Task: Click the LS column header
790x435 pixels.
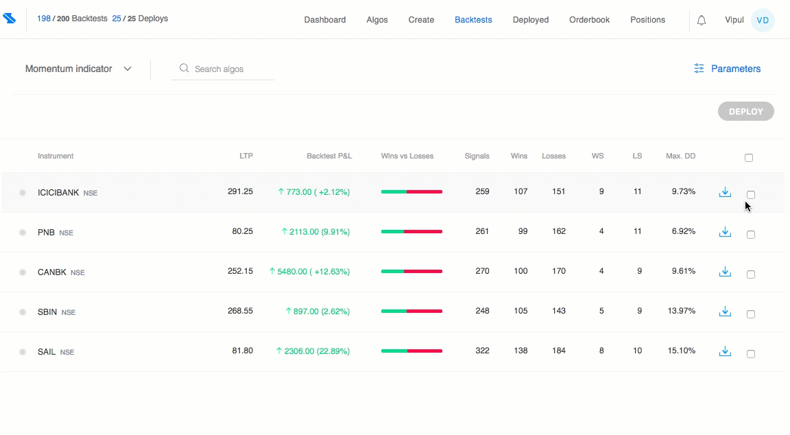Action: (x=637, y=156)
